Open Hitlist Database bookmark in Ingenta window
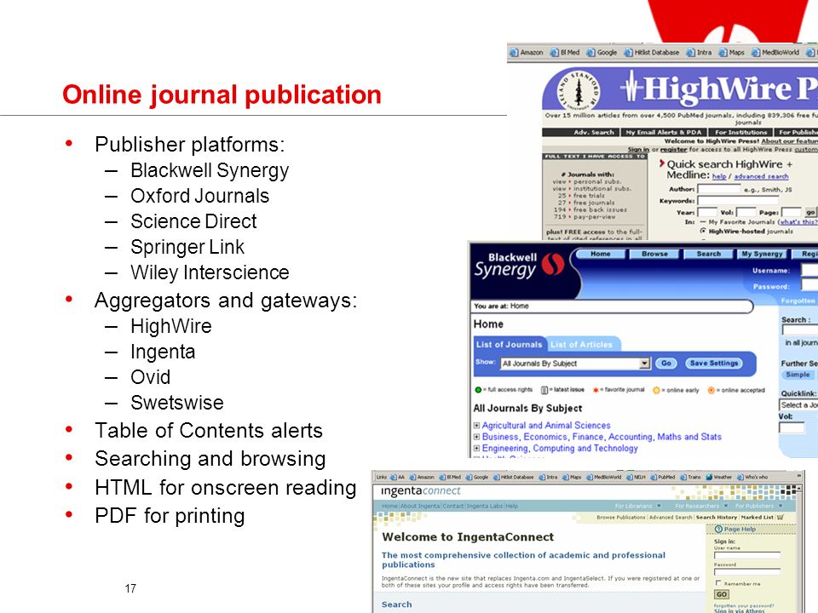Screen dimensions: 818x613 (514, 477)
